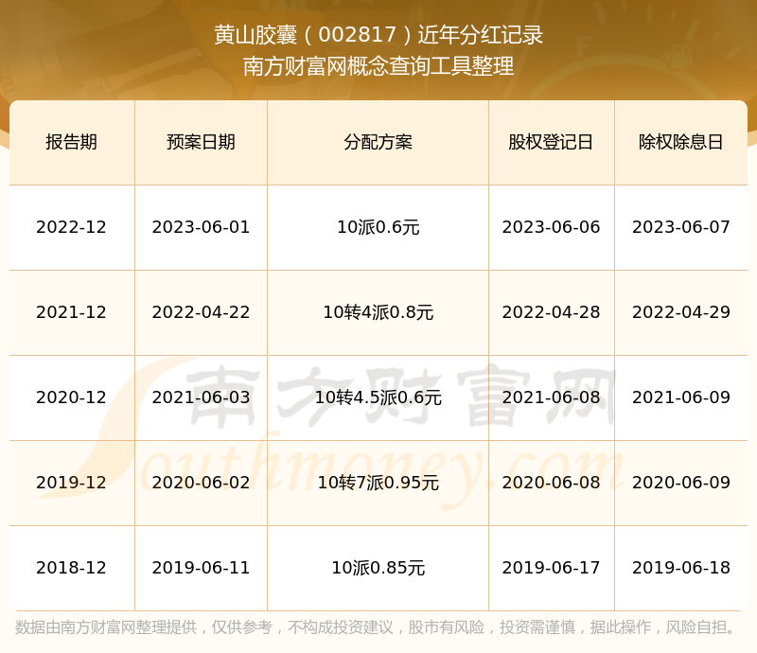Select the 2022-12 report period cell
757x653 pixels.
click(72, 227)
